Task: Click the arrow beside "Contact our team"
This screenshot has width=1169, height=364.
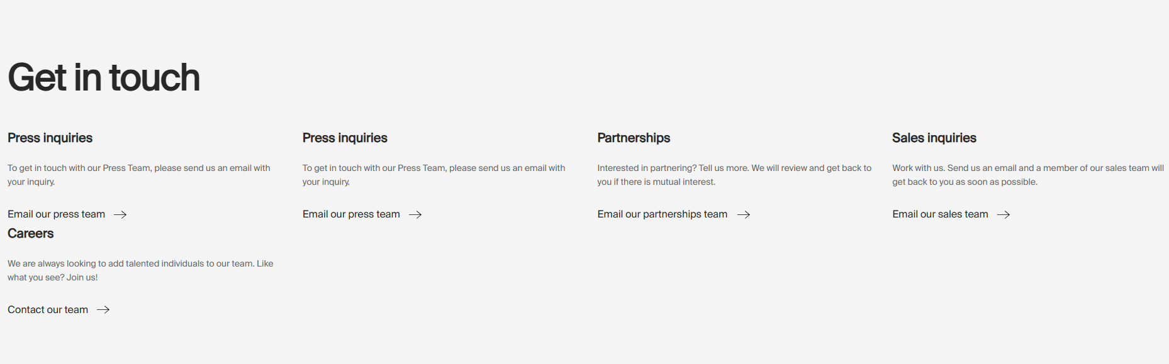Action: (103, 309)
